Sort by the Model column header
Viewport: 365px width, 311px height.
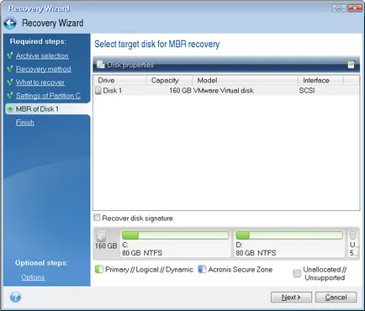[x=246, y=81]
